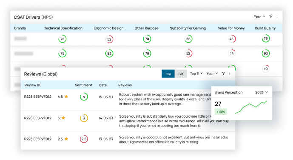This screenshot has height=160, width=293.
Task: Click the filter icon in Reviews panel
Action: [x=224, y=74]
